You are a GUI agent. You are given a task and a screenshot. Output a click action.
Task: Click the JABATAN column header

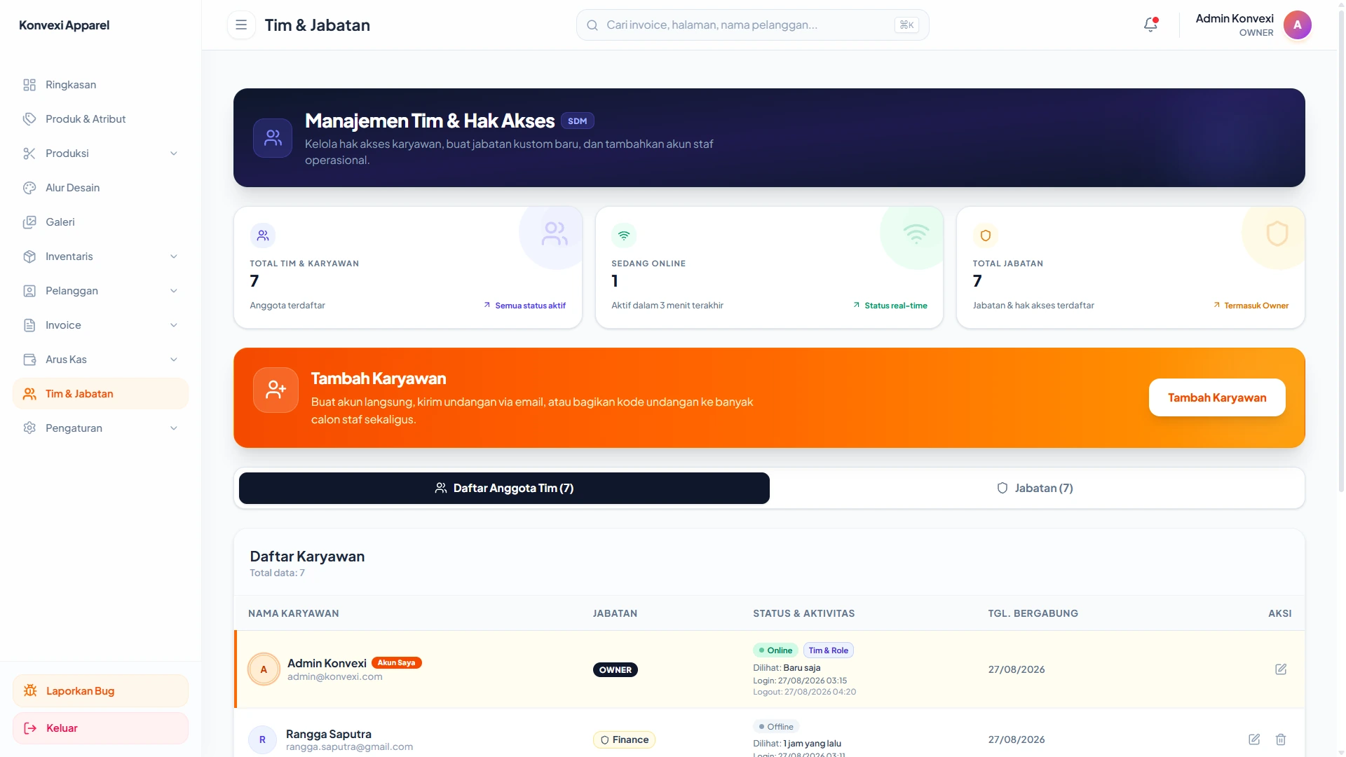pos(615,613)
